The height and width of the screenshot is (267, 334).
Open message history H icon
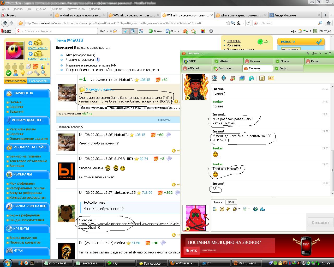pos(262,78)
